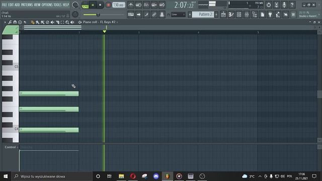
Task: Toggle the speaker icon beside Piano roll title
Action: (79, 22)
